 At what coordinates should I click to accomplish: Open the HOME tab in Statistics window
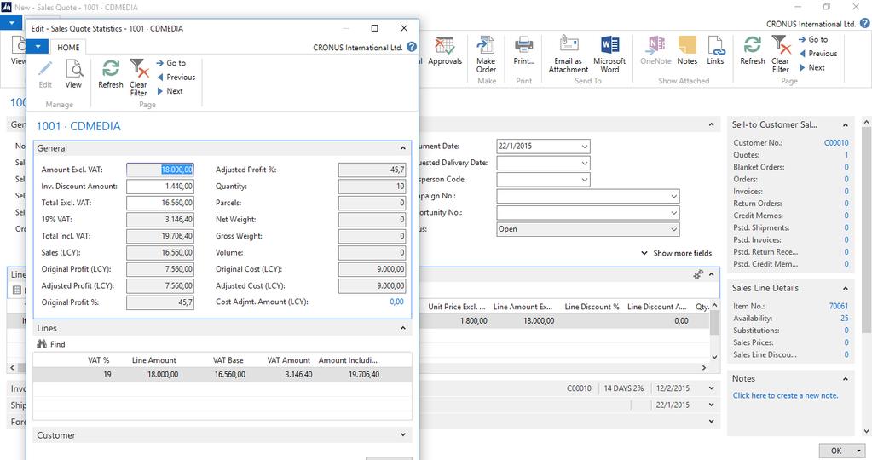click(68, 47)
